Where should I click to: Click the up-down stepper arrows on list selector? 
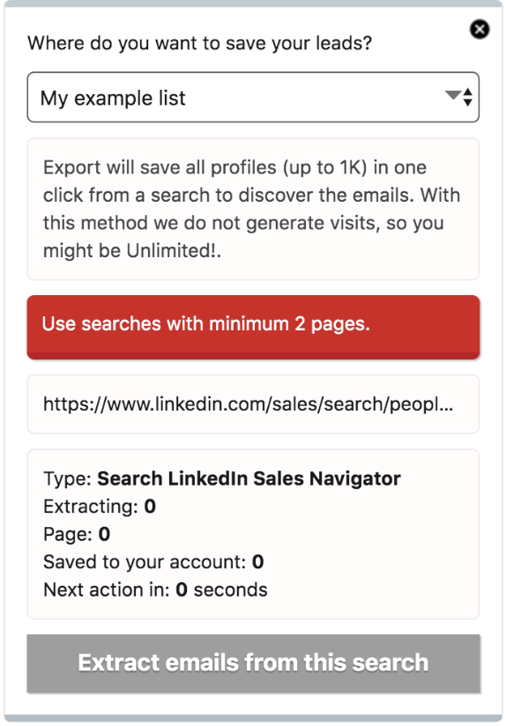pos(467,97)
